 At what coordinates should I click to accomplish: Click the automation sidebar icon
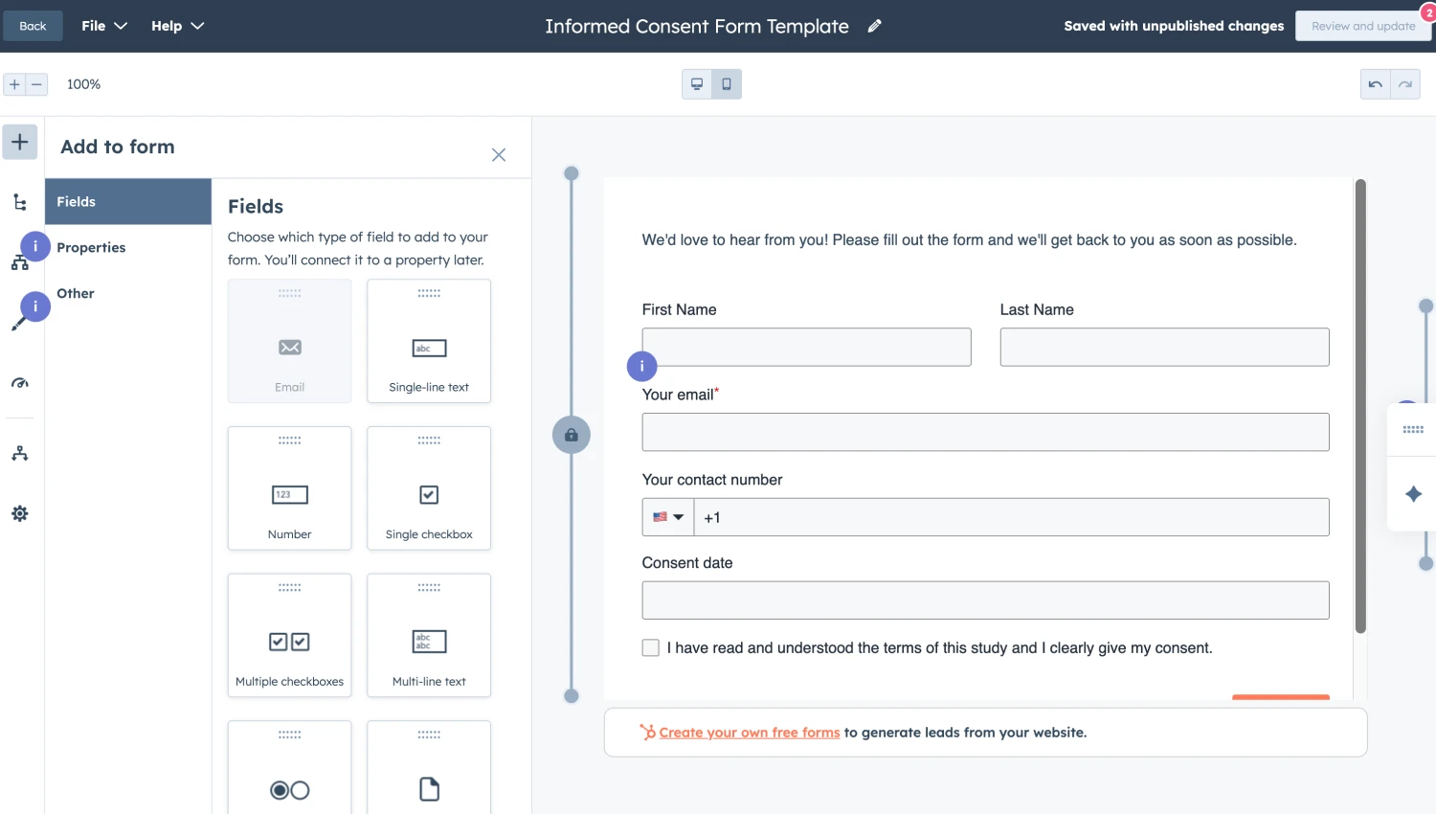point(19,453)
